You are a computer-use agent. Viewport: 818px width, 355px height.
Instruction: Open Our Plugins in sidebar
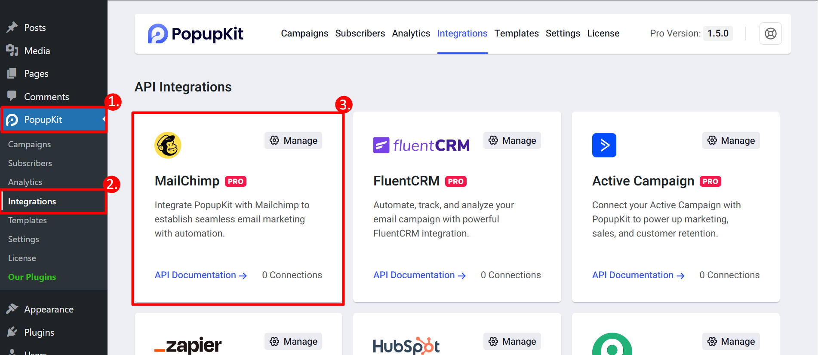(x=32, y=277)
